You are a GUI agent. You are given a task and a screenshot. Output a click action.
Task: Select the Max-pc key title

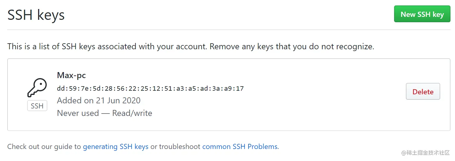[x=71, y=75]
